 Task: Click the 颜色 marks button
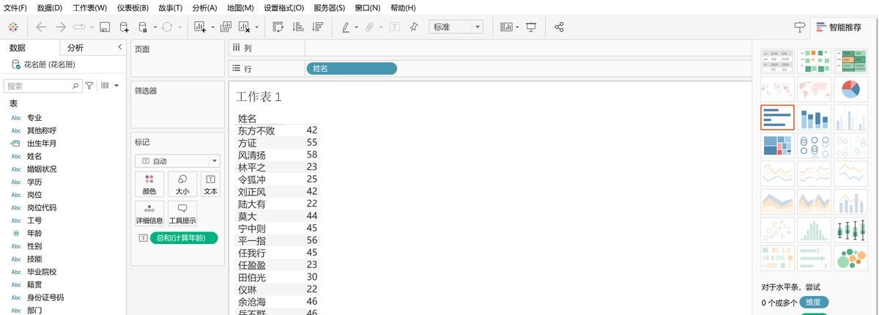pyautogui.click(x=149, y=184)
